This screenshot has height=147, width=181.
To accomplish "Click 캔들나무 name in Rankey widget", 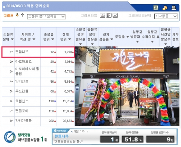I will pyautogui.click(x=61, y=136).
